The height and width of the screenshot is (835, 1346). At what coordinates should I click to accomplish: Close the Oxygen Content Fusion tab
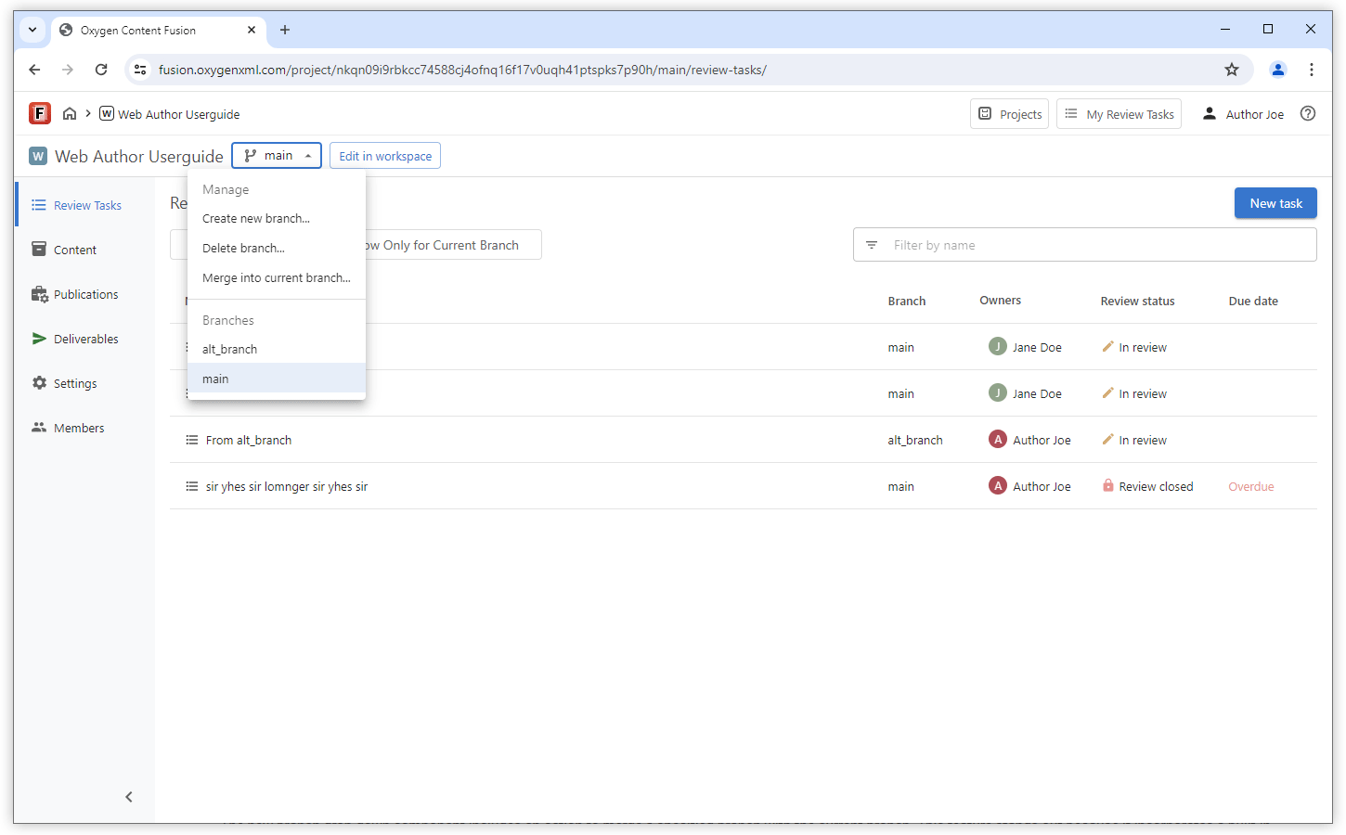click(252, 30)
